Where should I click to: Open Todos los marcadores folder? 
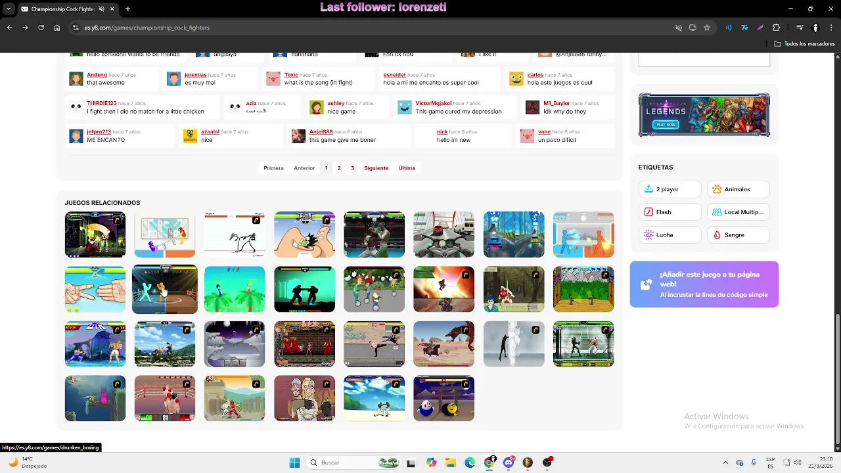[x=804, y=44]
